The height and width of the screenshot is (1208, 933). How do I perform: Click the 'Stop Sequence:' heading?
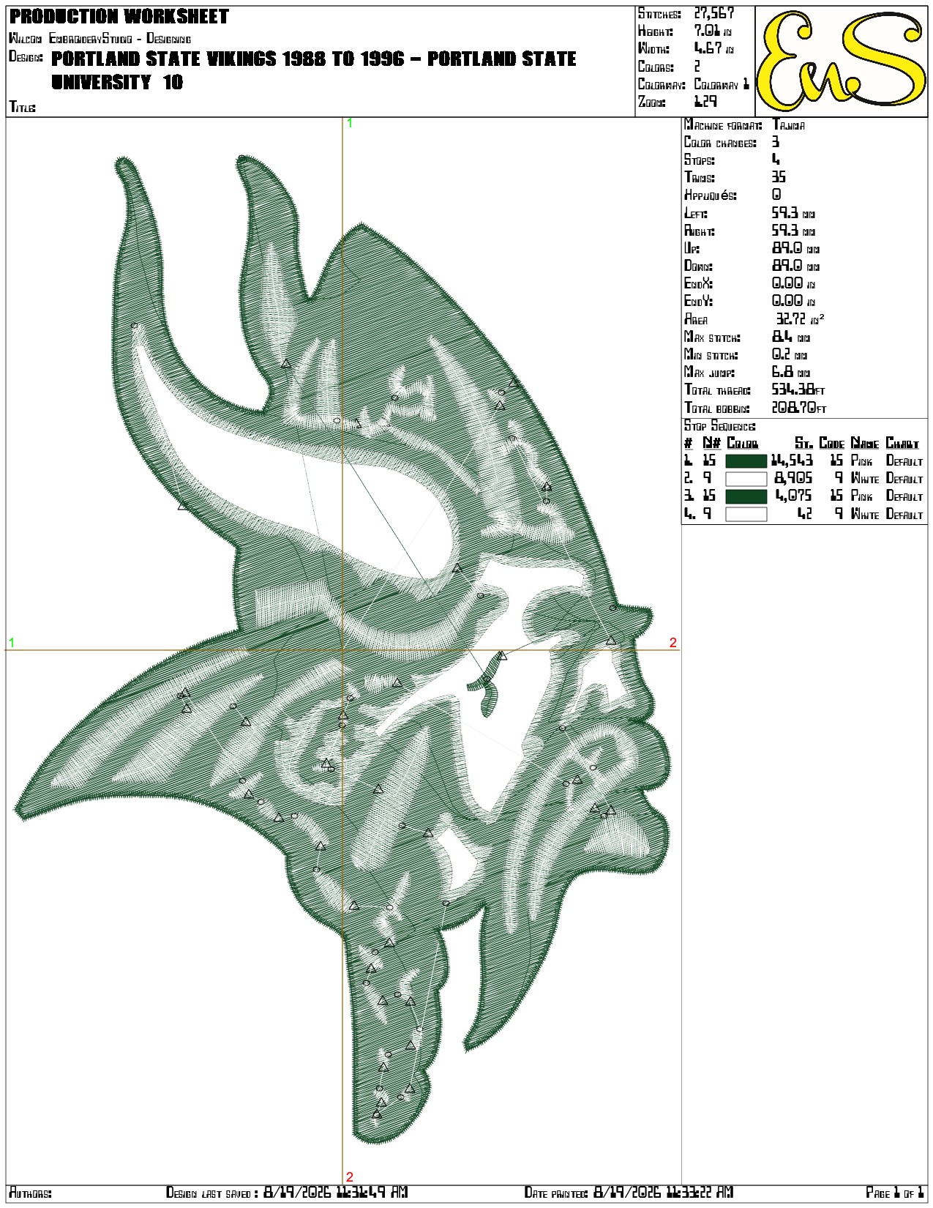pos(720,426)
